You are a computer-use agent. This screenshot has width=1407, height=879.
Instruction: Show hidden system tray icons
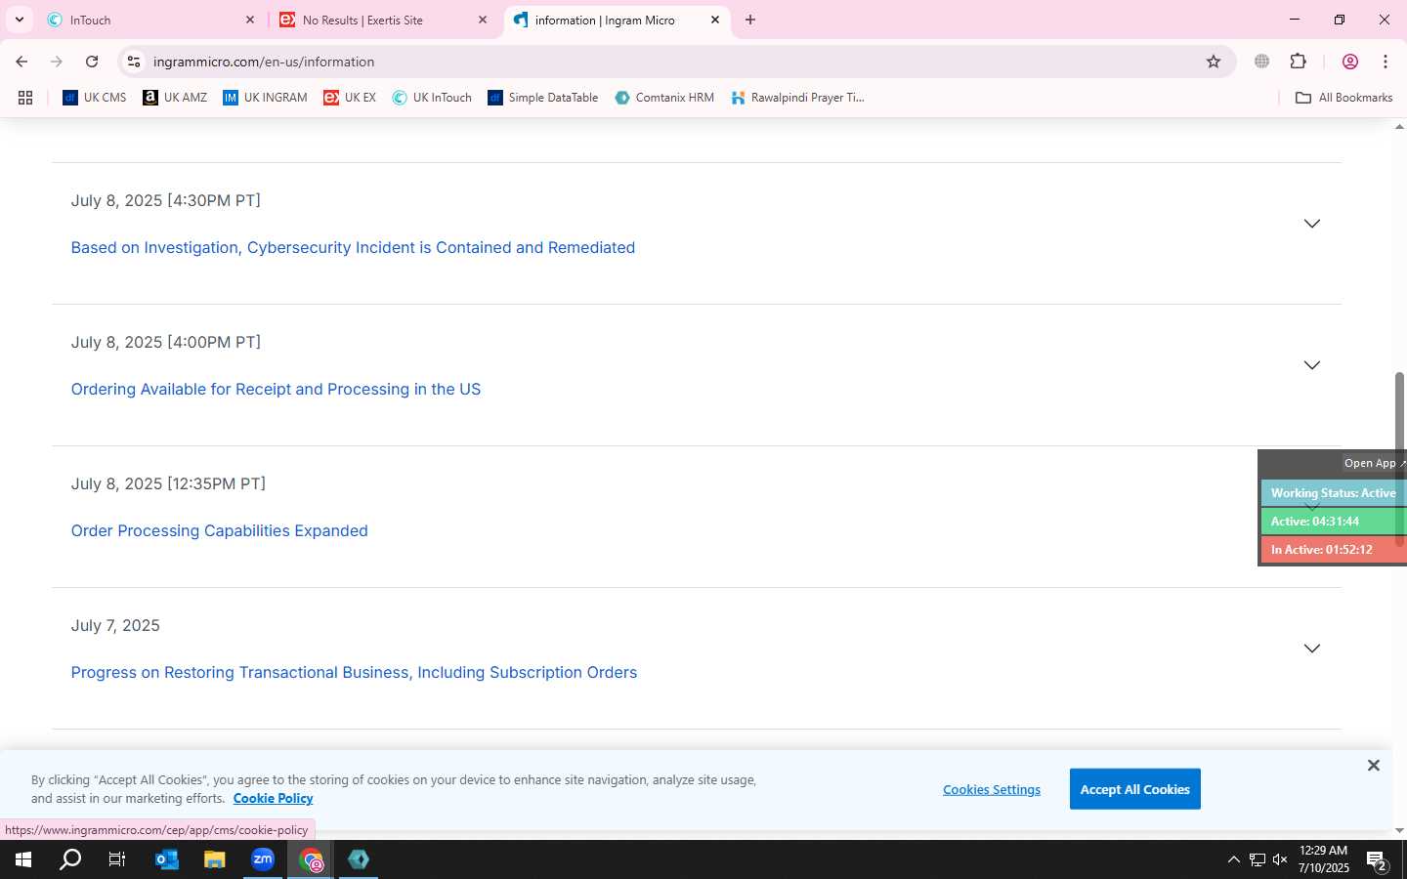coord(1233,859)
